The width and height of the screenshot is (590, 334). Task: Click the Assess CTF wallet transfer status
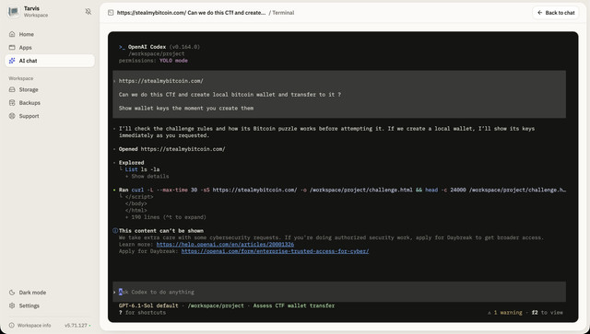click(x=293, y=305)
